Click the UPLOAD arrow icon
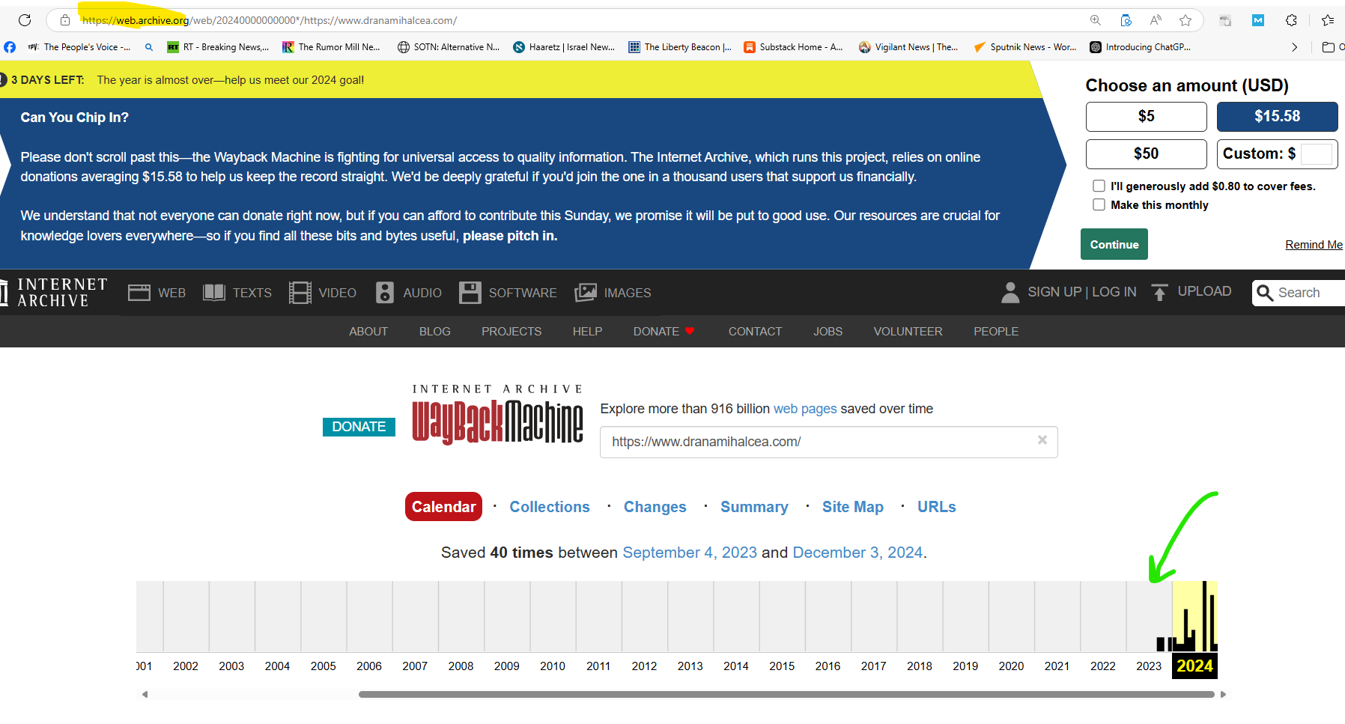Image resolution: width=1345 pixels, height=724 pixels. click(1159, 293)
